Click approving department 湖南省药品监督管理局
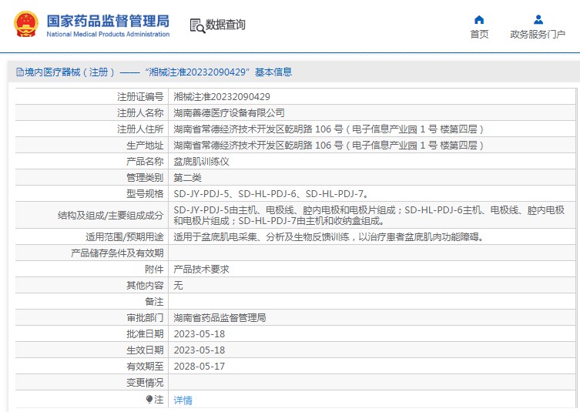 (220, 318)
